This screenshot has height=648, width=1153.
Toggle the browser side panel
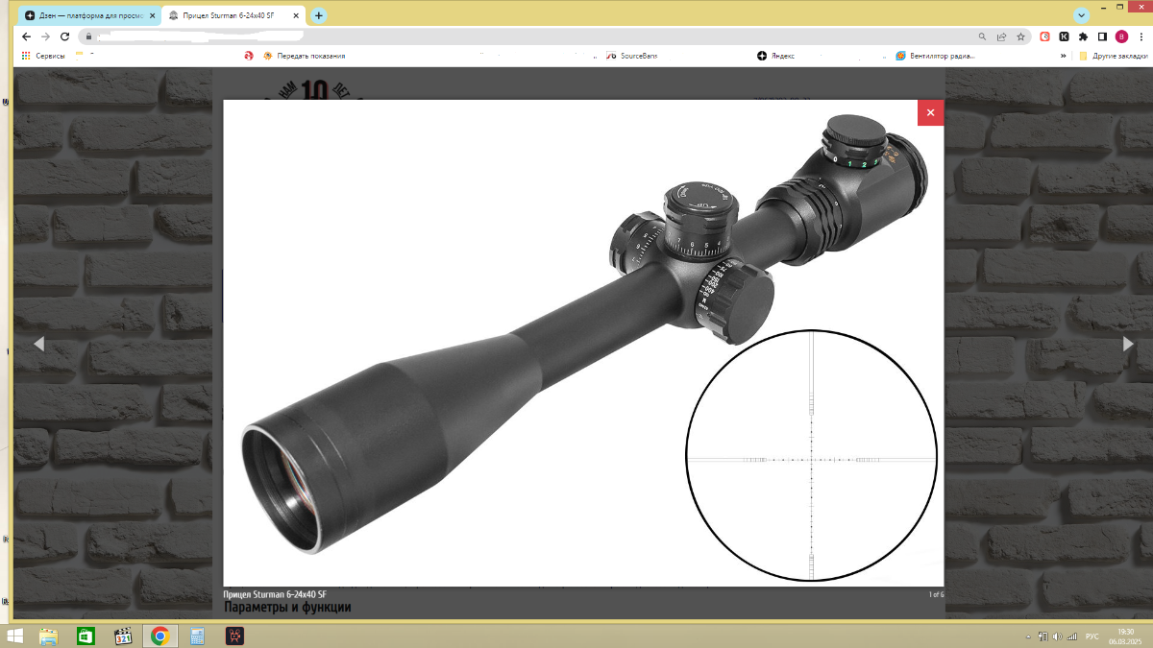tap(1102, 36)
